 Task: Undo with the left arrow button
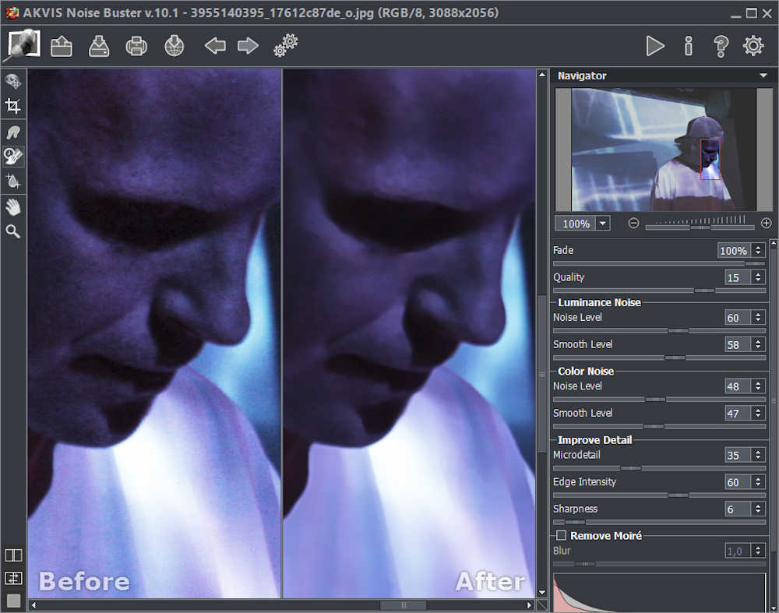click(215, 47)
